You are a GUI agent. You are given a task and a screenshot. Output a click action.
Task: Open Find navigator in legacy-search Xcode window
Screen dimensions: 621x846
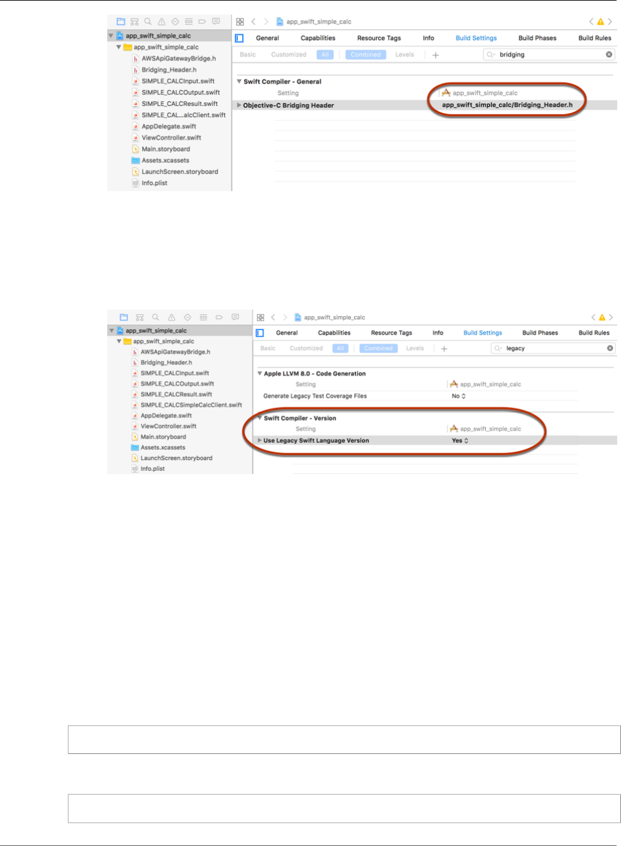[155, 317]
